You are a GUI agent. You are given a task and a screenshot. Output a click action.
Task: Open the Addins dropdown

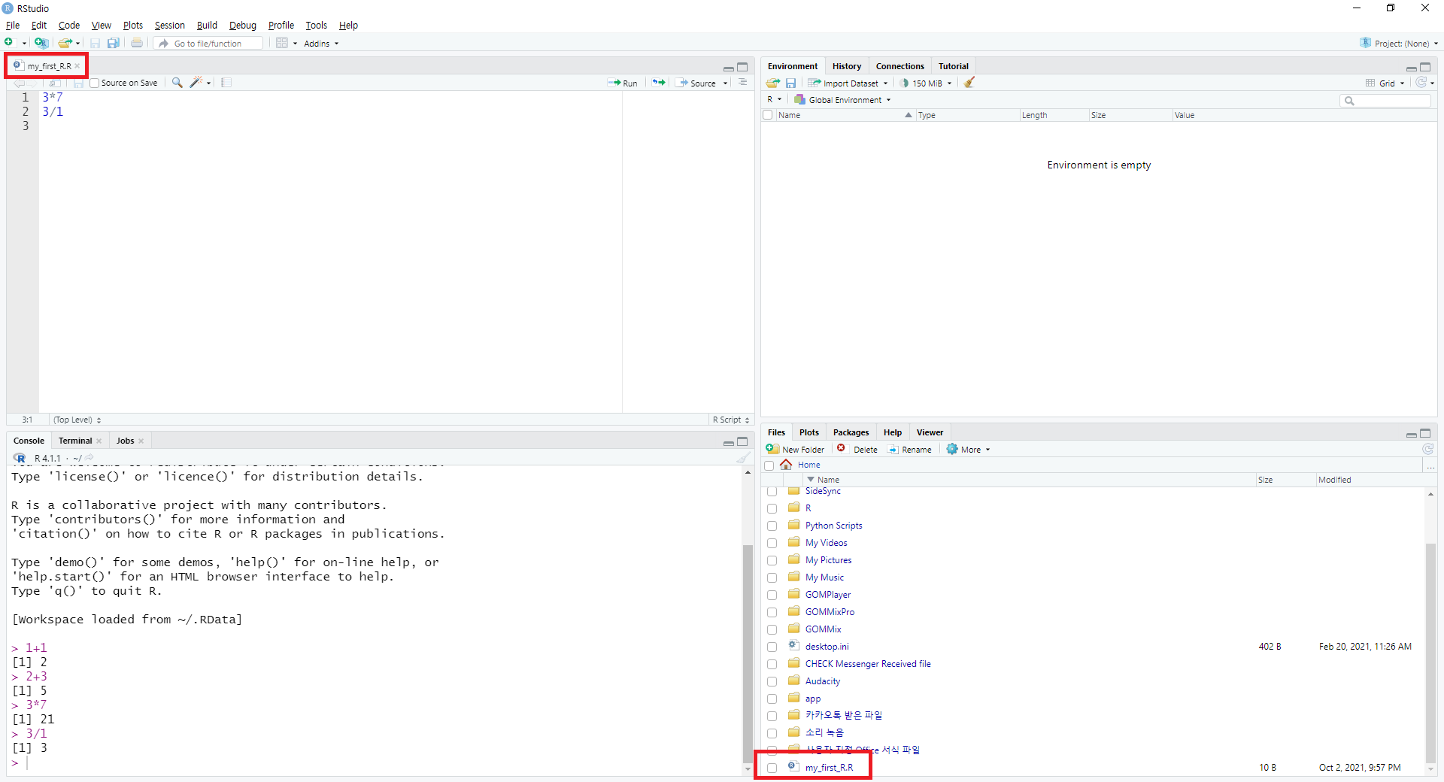(x=321, y=44)
